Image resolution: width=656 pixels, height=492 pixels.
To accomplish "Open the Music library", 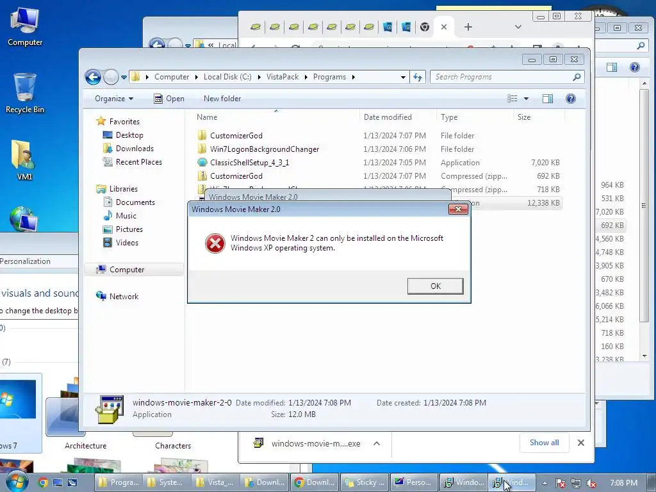I will 126,215.
